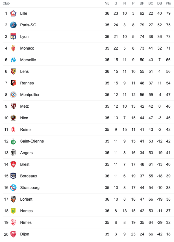This screenshot has height=242, width=174.
Task: Open the Nice team link
Action: 24,118
